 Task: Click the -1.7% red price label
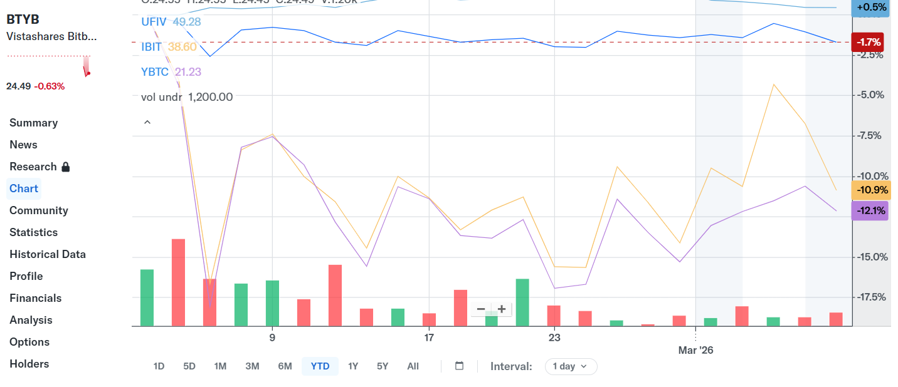[x=867, y=43]
